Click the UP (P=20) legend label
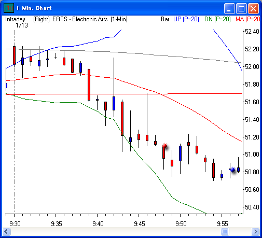This screenshot has width=262, height=238. 186,19
